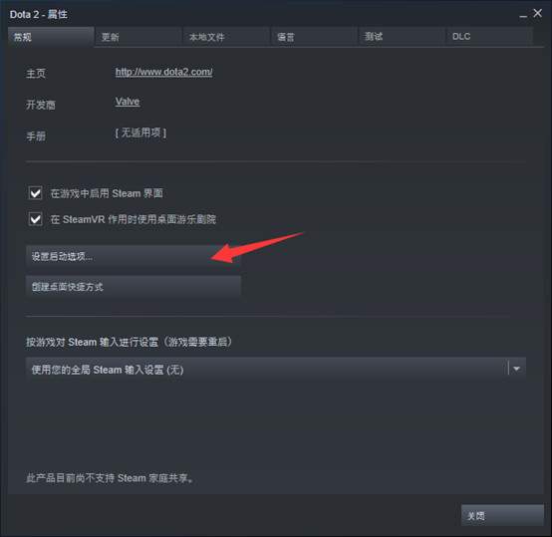The height and width of the screenshot is (537, 552).
Task: Open the 语言 language tab
Action: pos(314,37)
